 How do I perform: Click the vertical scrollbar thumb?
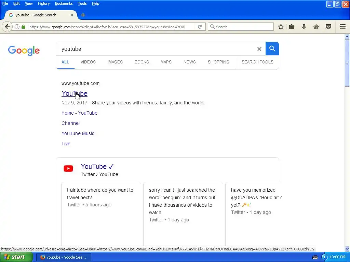(x=347, y=63)
